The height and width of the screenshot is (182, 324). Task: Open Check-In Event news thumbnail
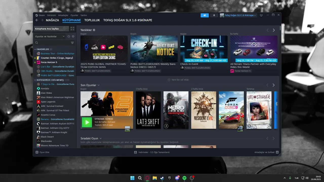(204, 49)
